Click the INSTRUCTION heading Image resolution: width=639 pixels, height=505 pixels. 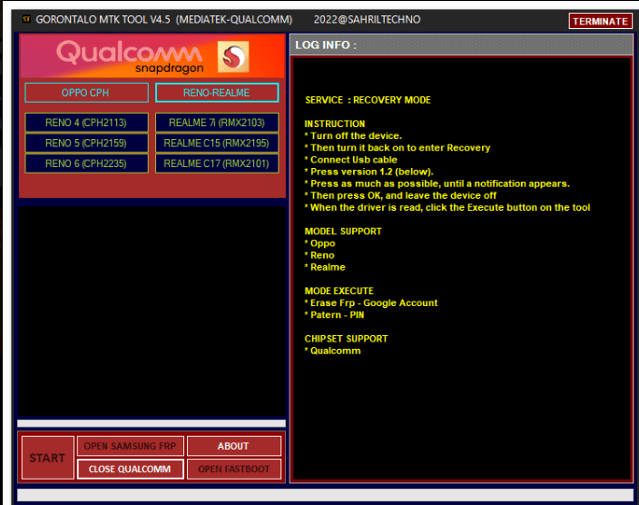pos(335,124)
